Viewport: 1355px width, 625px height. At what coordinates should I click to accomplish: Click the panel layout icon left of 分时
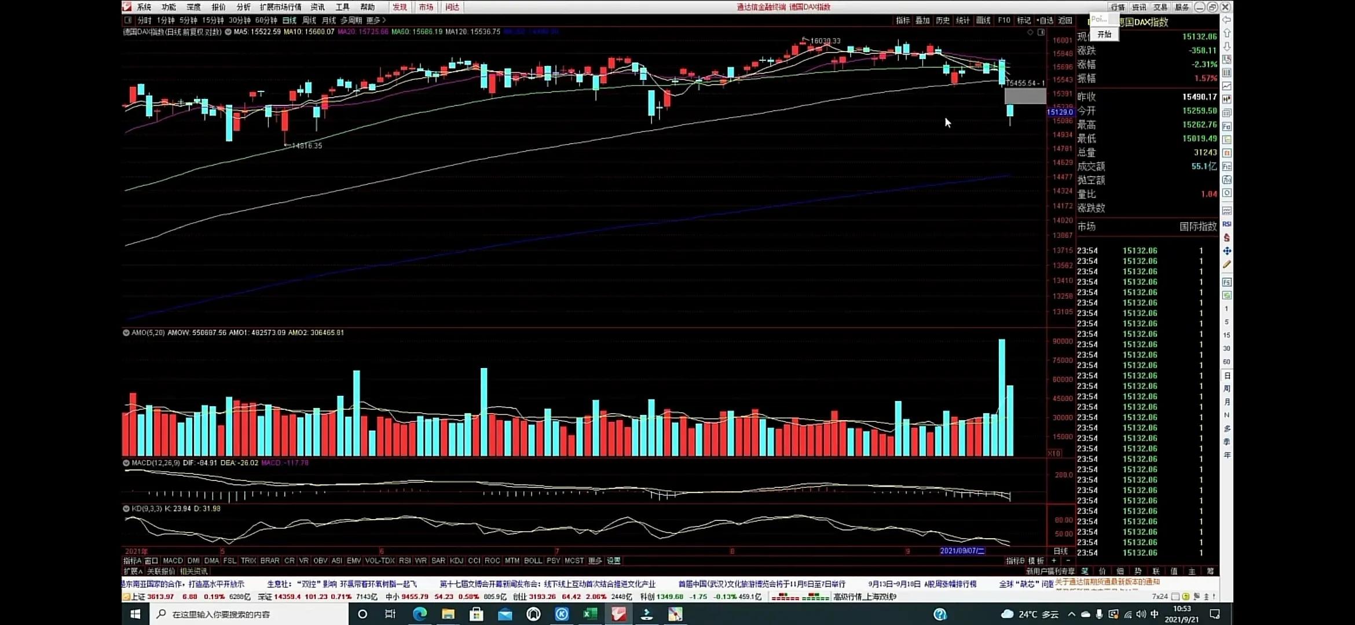(x=128, y=20)
